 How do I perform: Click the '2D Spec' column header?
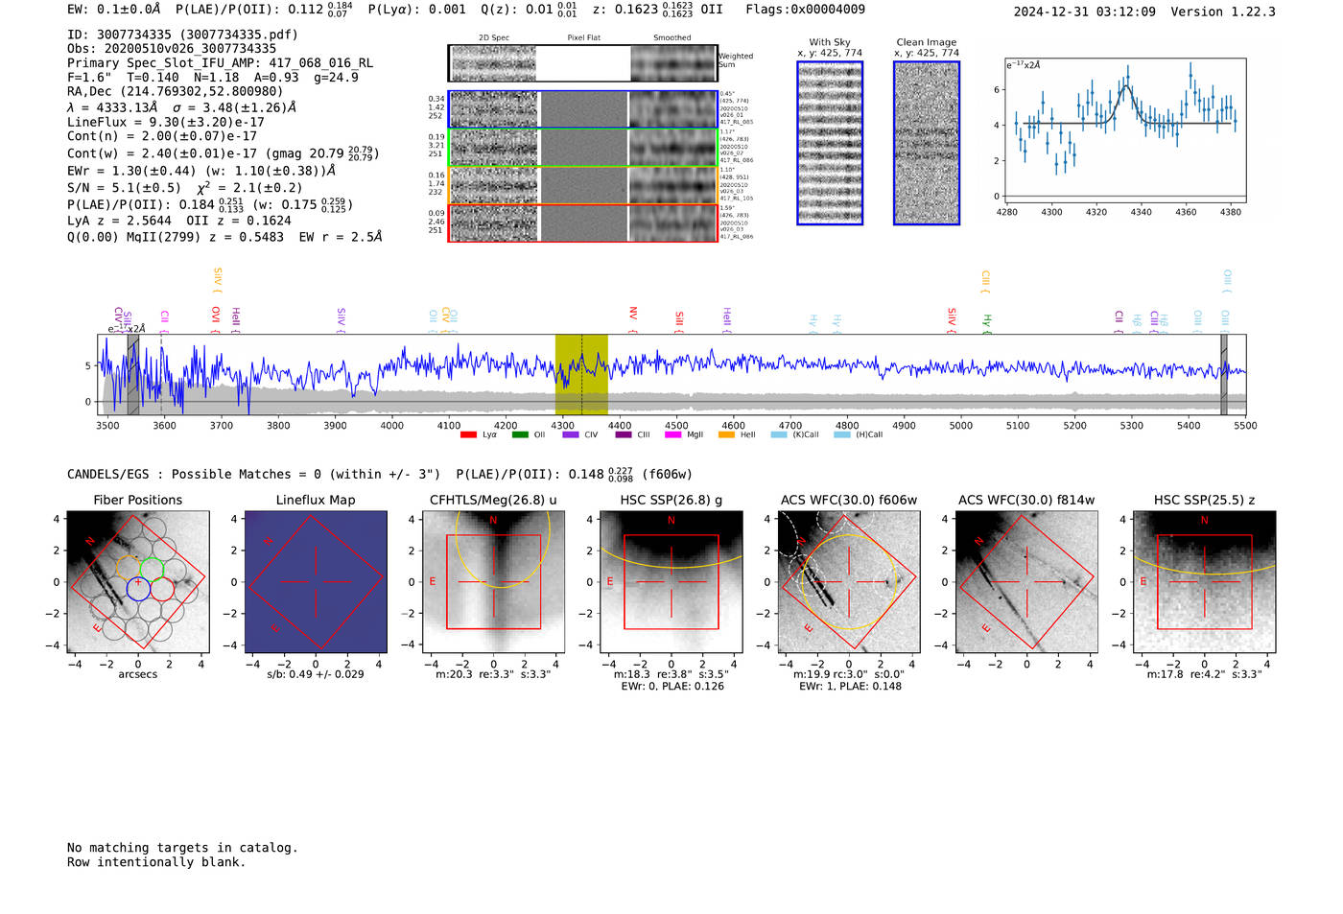coord(494,38)
